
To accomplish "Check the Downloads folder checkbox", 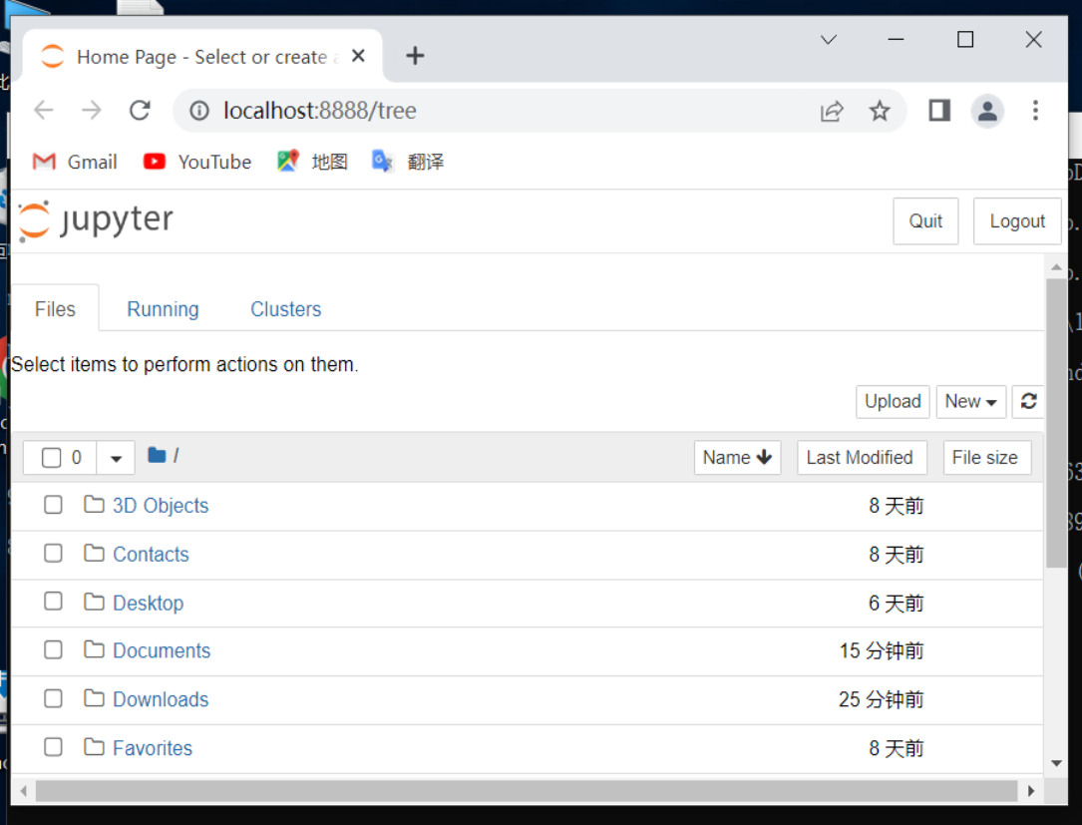I will point(53,697).
